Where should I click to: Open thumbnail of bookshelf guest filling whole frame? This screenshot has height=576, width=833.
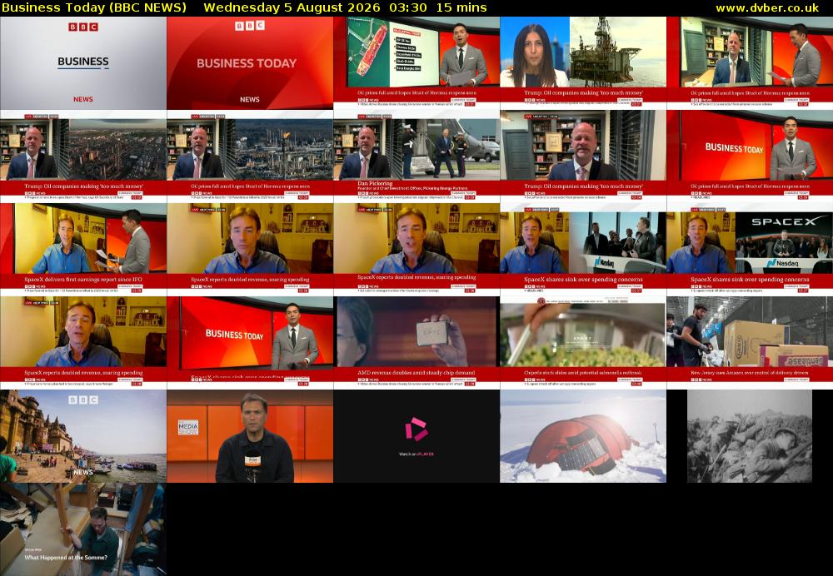(583, 156)
